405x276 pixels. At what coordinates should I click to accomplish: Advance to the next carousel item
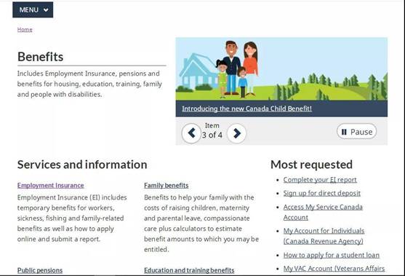tap(236, 133)
